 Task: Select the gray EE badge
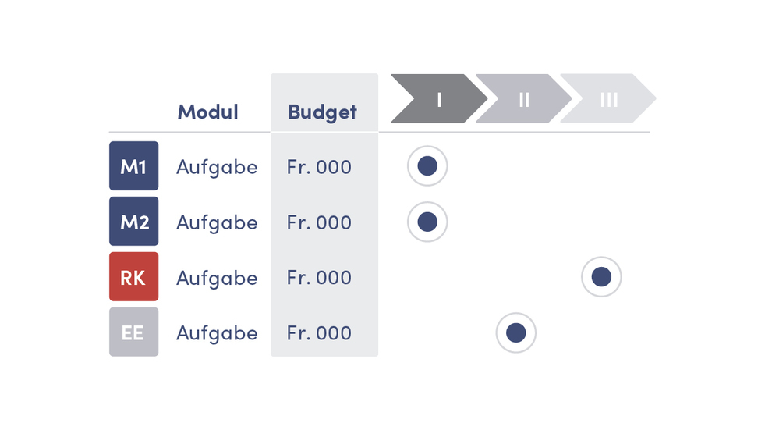pyautogui.click(x=133, y=332)
